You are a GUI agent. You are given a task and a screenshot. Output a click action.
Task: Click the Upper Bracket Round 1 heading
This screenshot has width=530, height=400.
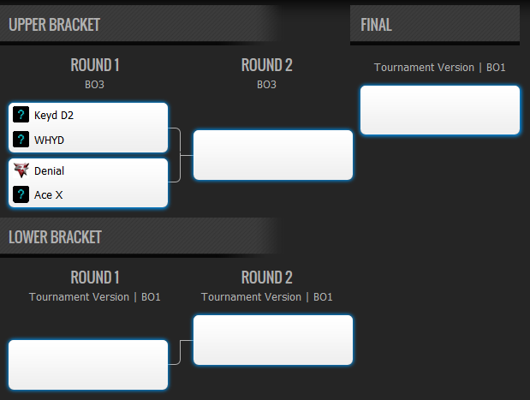click(95, 65)
